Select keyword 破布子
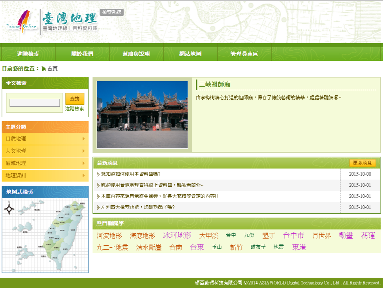This screenshot has height=288, width=383. click(x=258, y=247)
